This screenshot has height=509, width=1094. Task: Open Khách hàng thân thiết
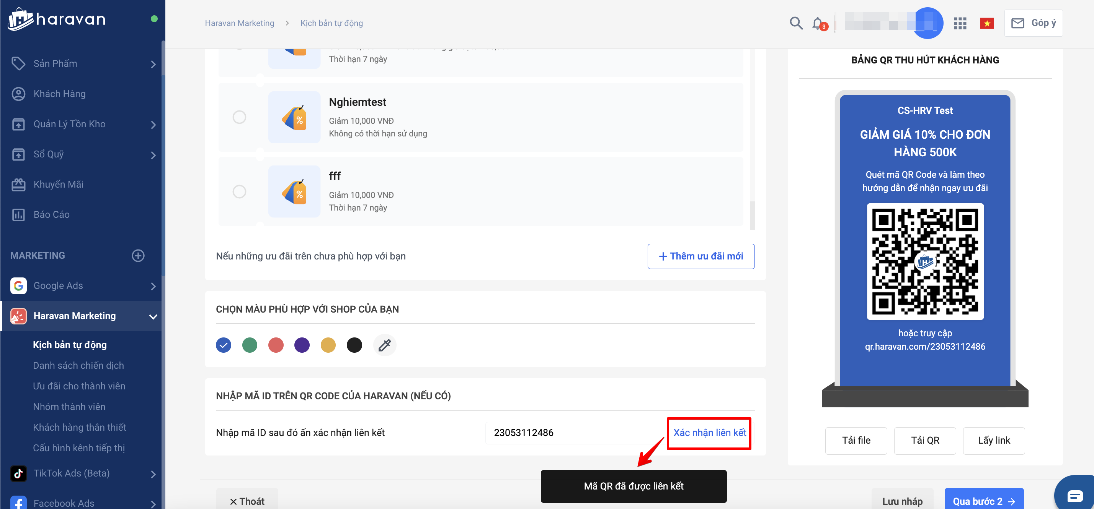(79, 427)
